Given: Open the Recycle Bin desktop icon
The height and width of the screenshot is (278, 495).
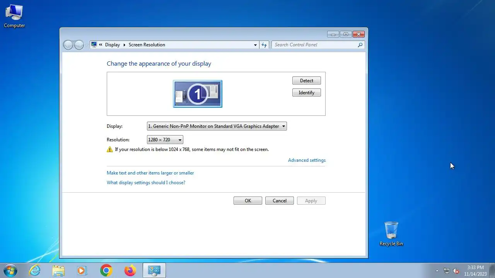Looking at the screenshot, I should pyautogui.click(x=391, y=234).
